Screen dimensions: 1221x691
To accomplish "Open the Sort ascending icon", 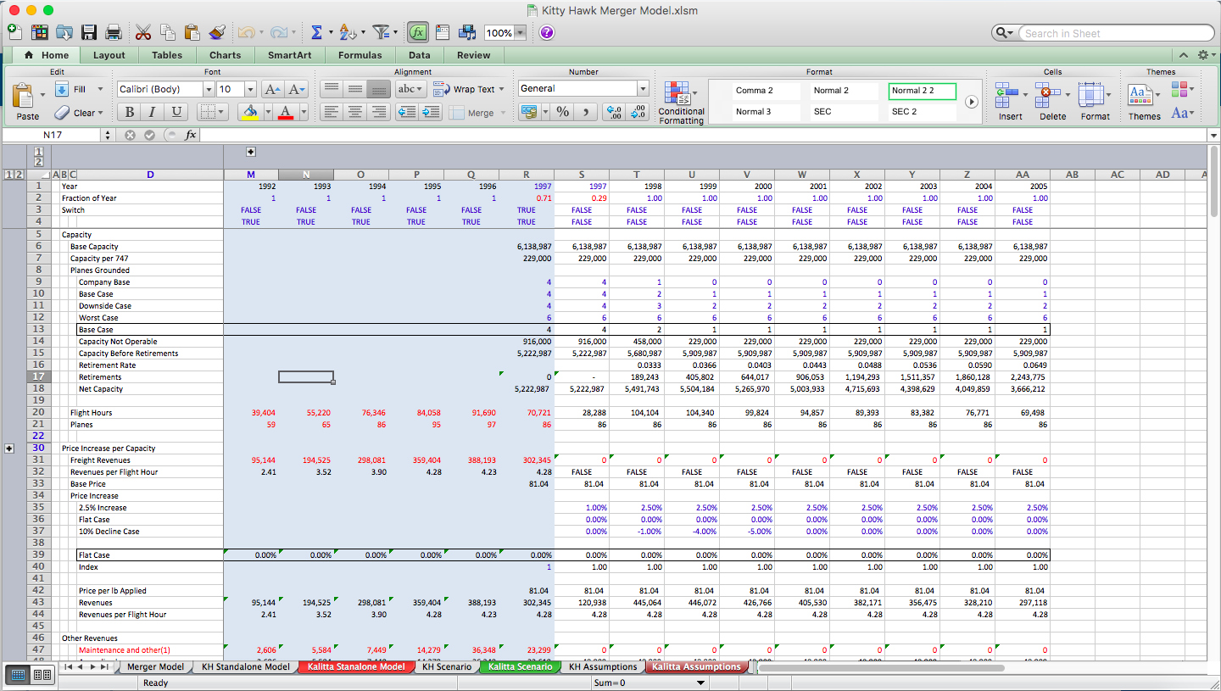I will tap(348, 32).
